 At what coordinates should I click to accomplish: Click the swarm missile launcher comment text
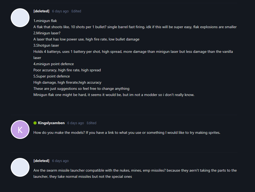pos(135,173)
